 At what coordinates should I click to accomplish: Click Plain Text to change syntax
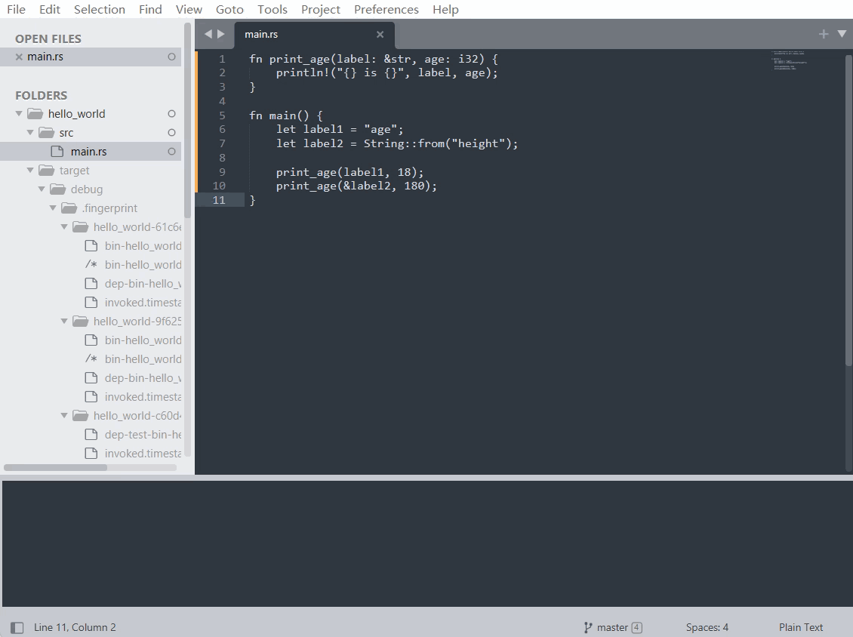(x=800, y=626)
